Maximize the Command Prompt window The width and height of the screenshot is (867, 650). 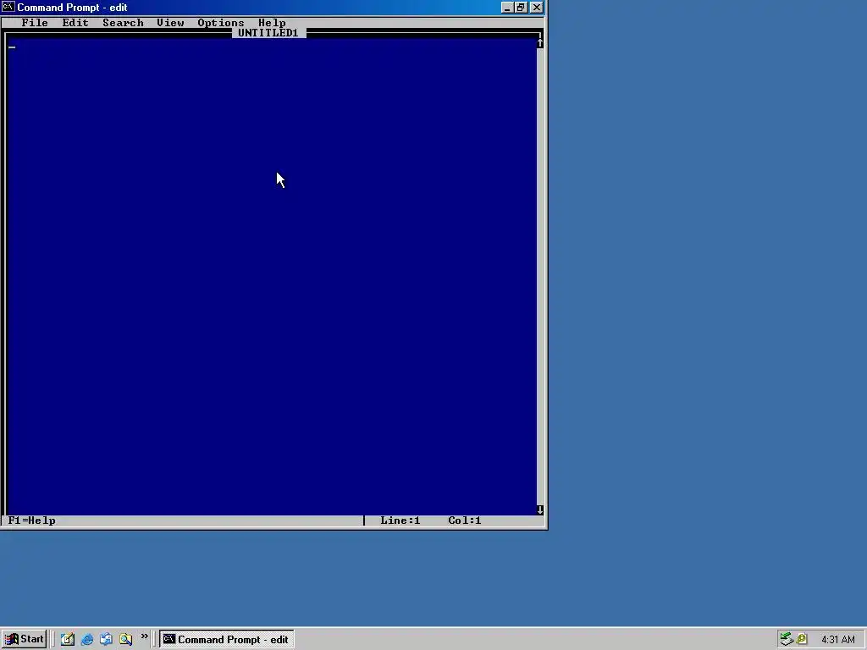click(x=521, y=7)
